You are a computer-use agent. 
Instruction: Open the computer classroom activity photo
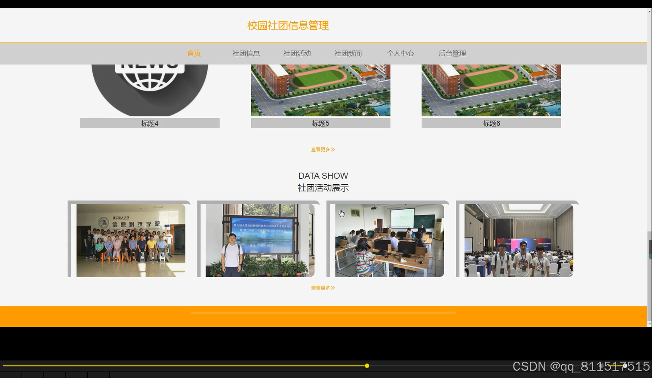click(390, 240)
